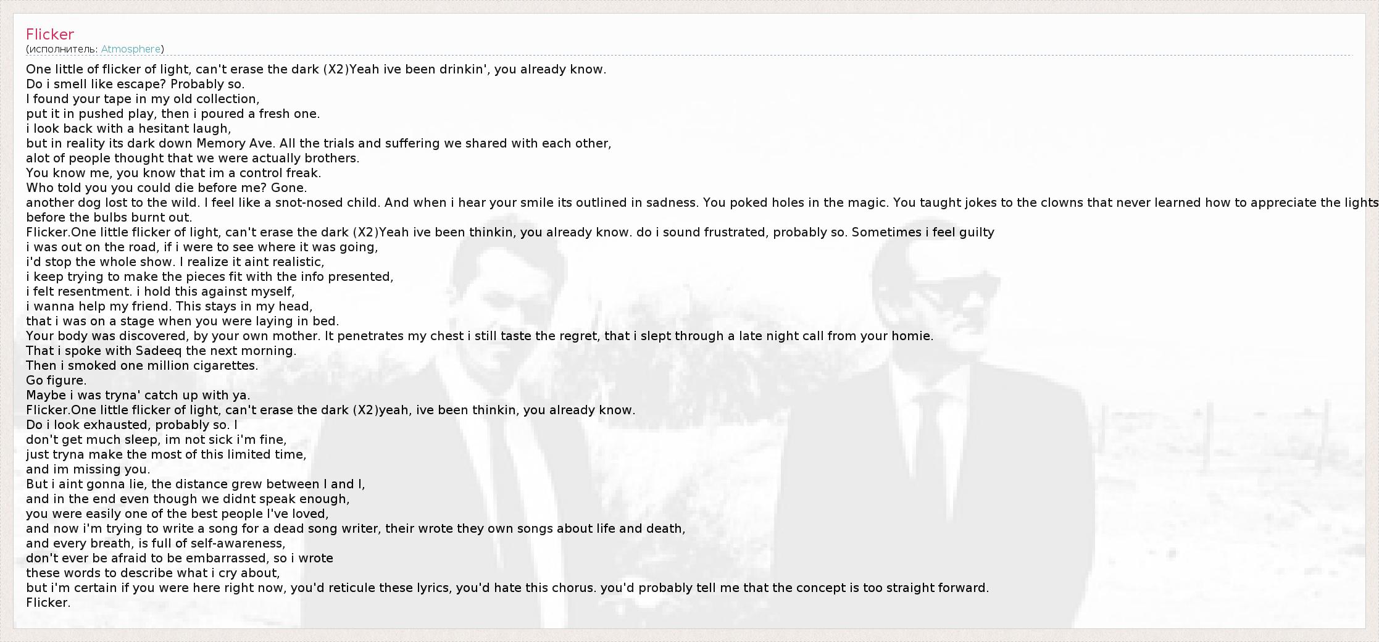Click the line 'and im missing you.'
The width and height of the screenshot is (1379, 642).
tap(88, 469)
